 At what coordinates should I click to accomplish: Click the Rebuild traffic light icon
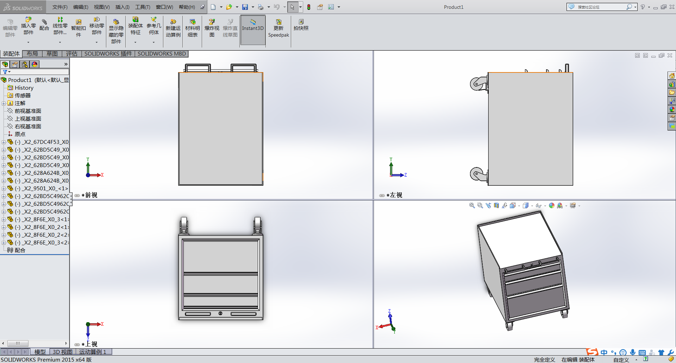click(x=309, y=7)
